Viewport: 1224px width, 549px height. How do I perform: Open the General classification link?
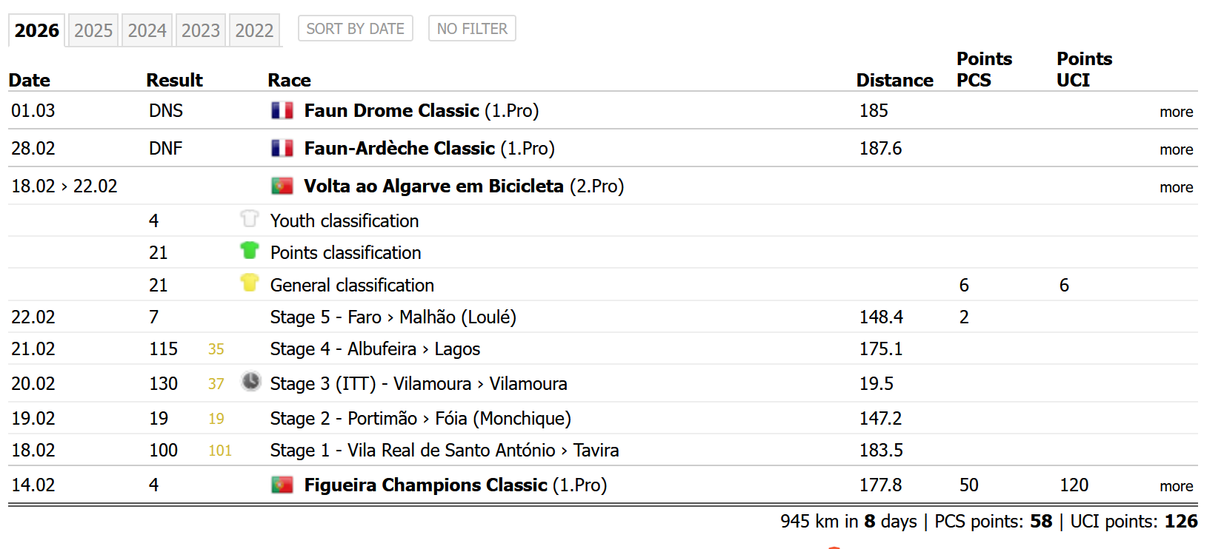[x=352, y=286]
